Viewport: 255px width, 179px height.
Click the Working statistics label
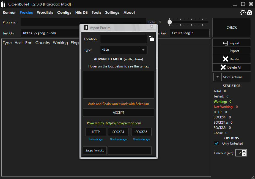(x=220, y=101)
